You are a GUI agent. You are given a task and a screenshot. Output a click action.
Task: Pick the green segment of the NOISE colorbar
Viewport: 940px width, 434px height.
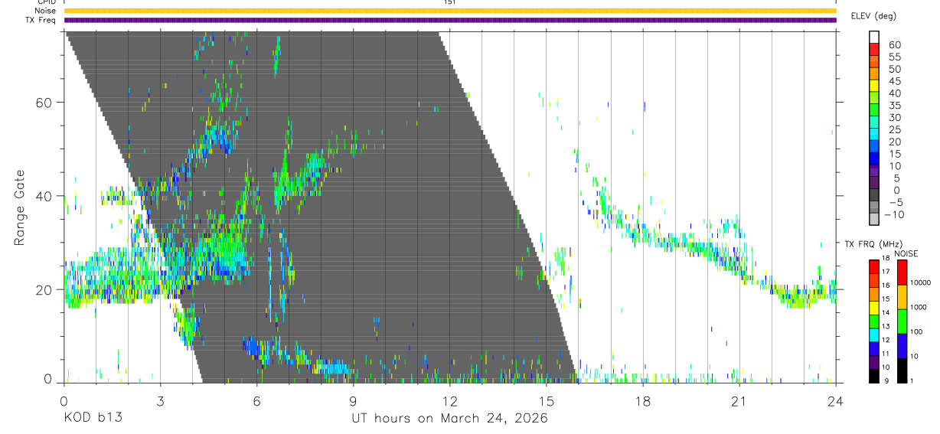coord(902,321)
